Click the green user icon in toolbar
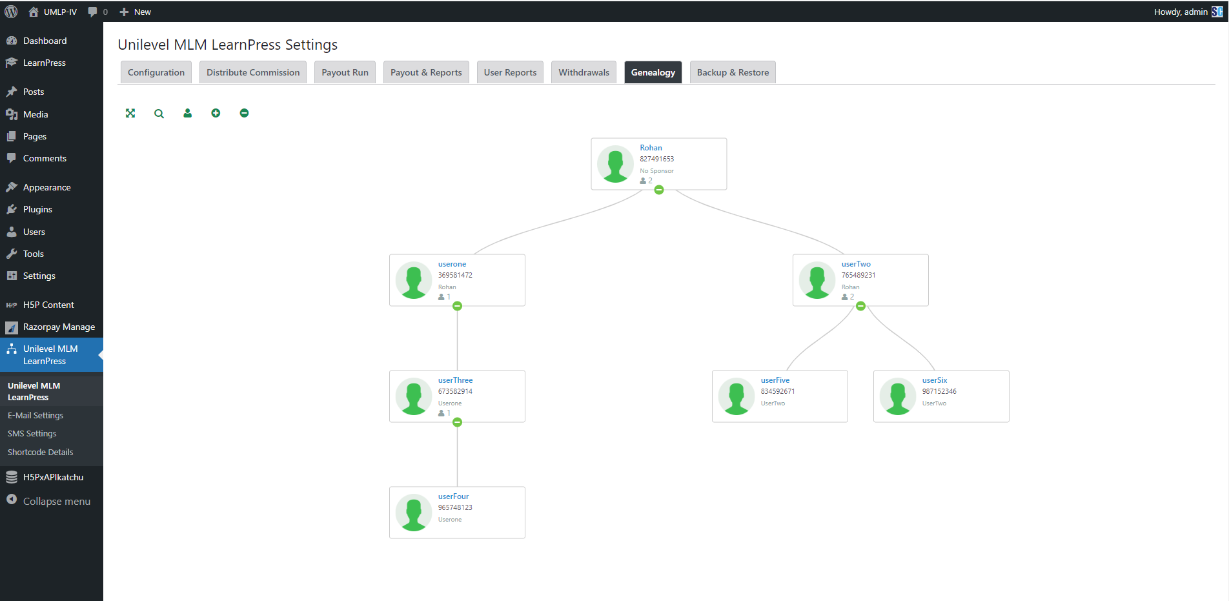The image size is (1229, 601). tap(187, 114)
